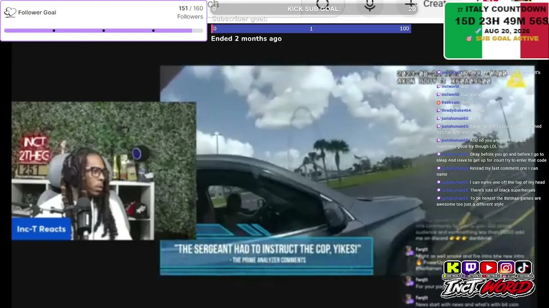Click the 'There's lots of black superheroes' message

coord(486,190)
